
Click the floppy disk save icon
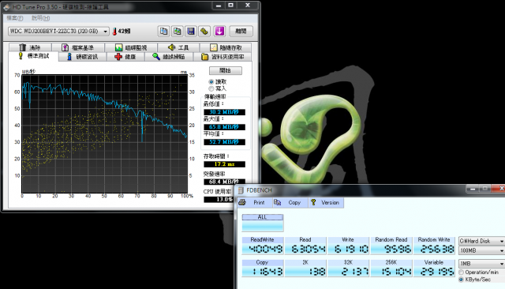tap(191, 32)
